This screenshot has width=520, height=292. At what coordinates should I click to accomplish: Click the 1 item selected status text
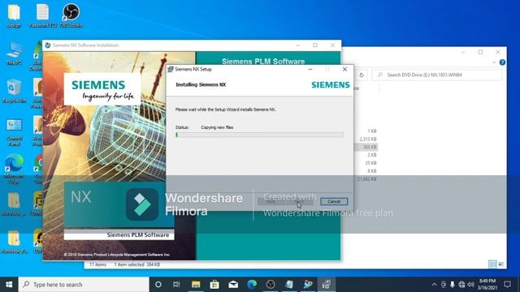tap(137, 264)
